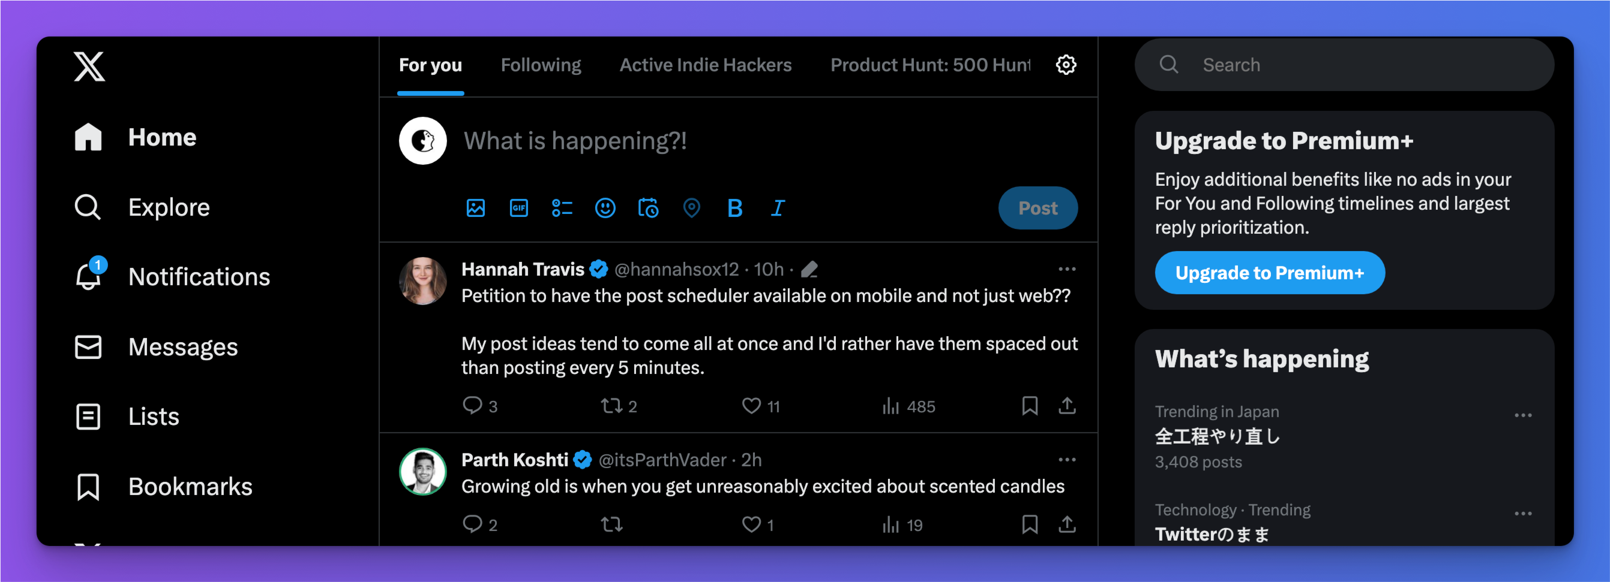Open more options on Parth Koshti's post

(x=1067, y=460)
